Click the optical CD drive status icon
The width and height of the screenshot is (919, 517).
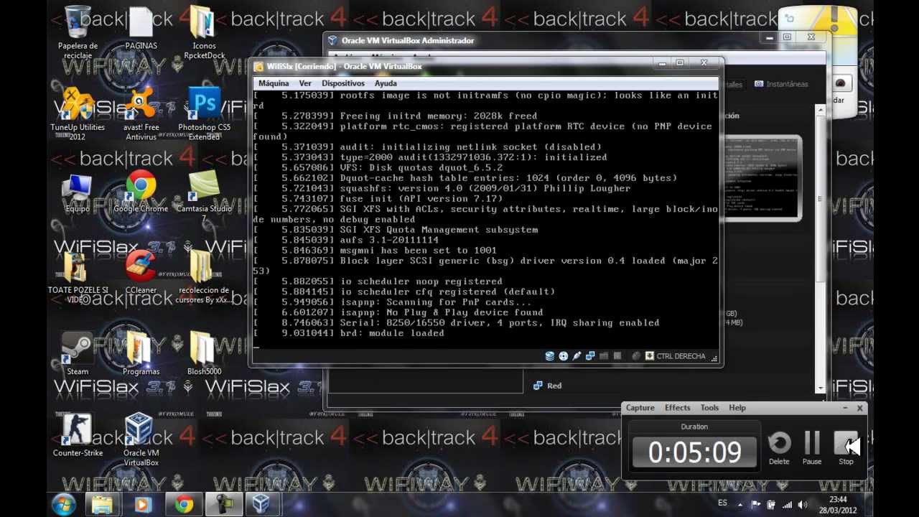tap(564, 356)
